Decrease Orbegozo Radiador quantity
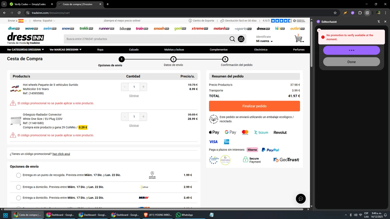This screenshot has width=390, height=219. [125, 117]
